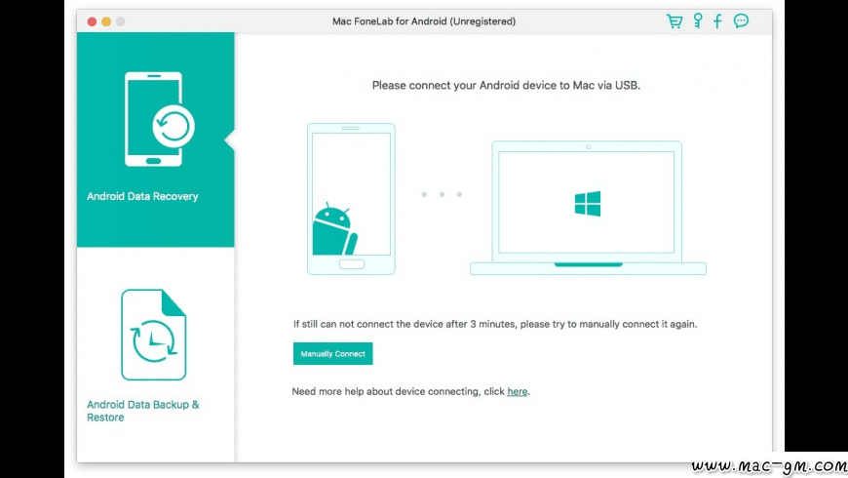Close the window with red button
Viewport: 848px width, 478px height.
click(x=92, y=21)
